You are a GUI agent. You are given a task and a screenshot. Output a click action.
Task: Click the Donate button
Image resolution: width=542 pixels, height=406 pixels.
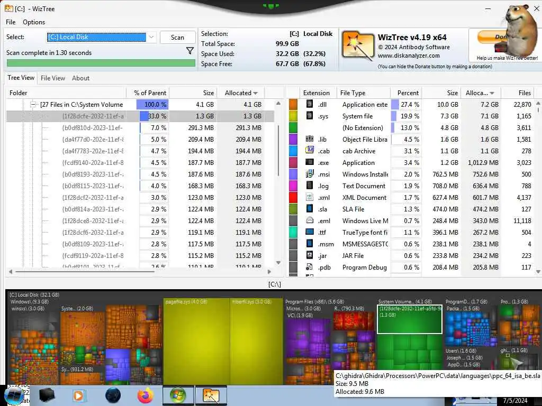tap(492, 37)
